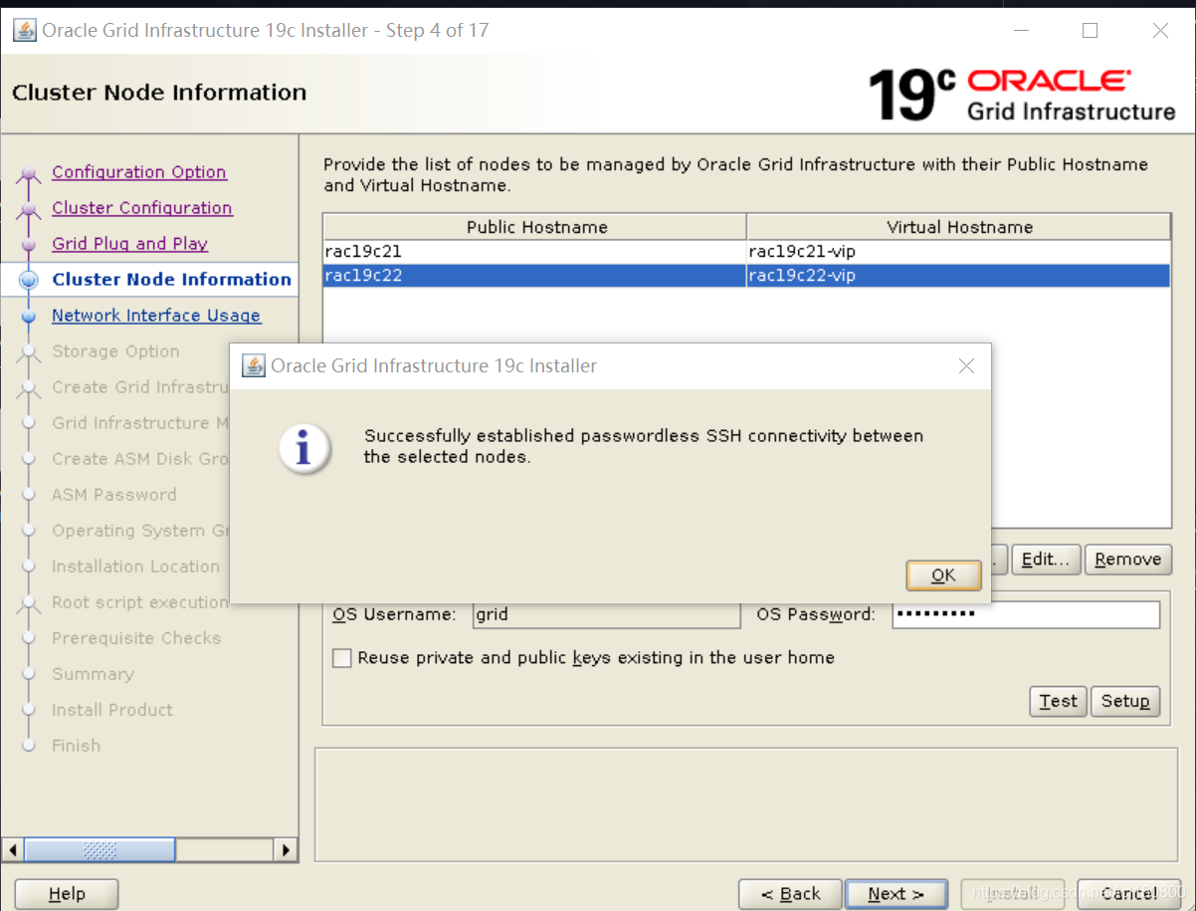
Task: Click the Network Interface Usage step bullet icon
Action: 29,317
